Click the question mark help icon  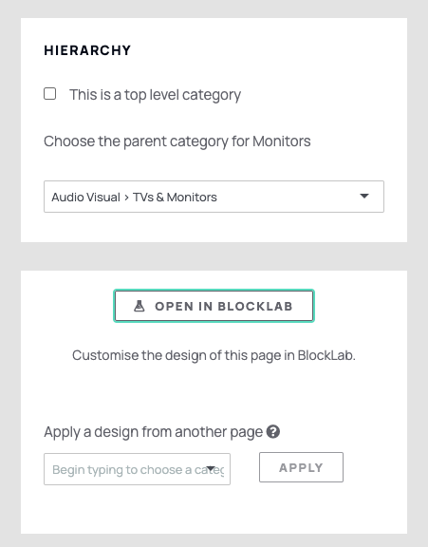[273, 431]
